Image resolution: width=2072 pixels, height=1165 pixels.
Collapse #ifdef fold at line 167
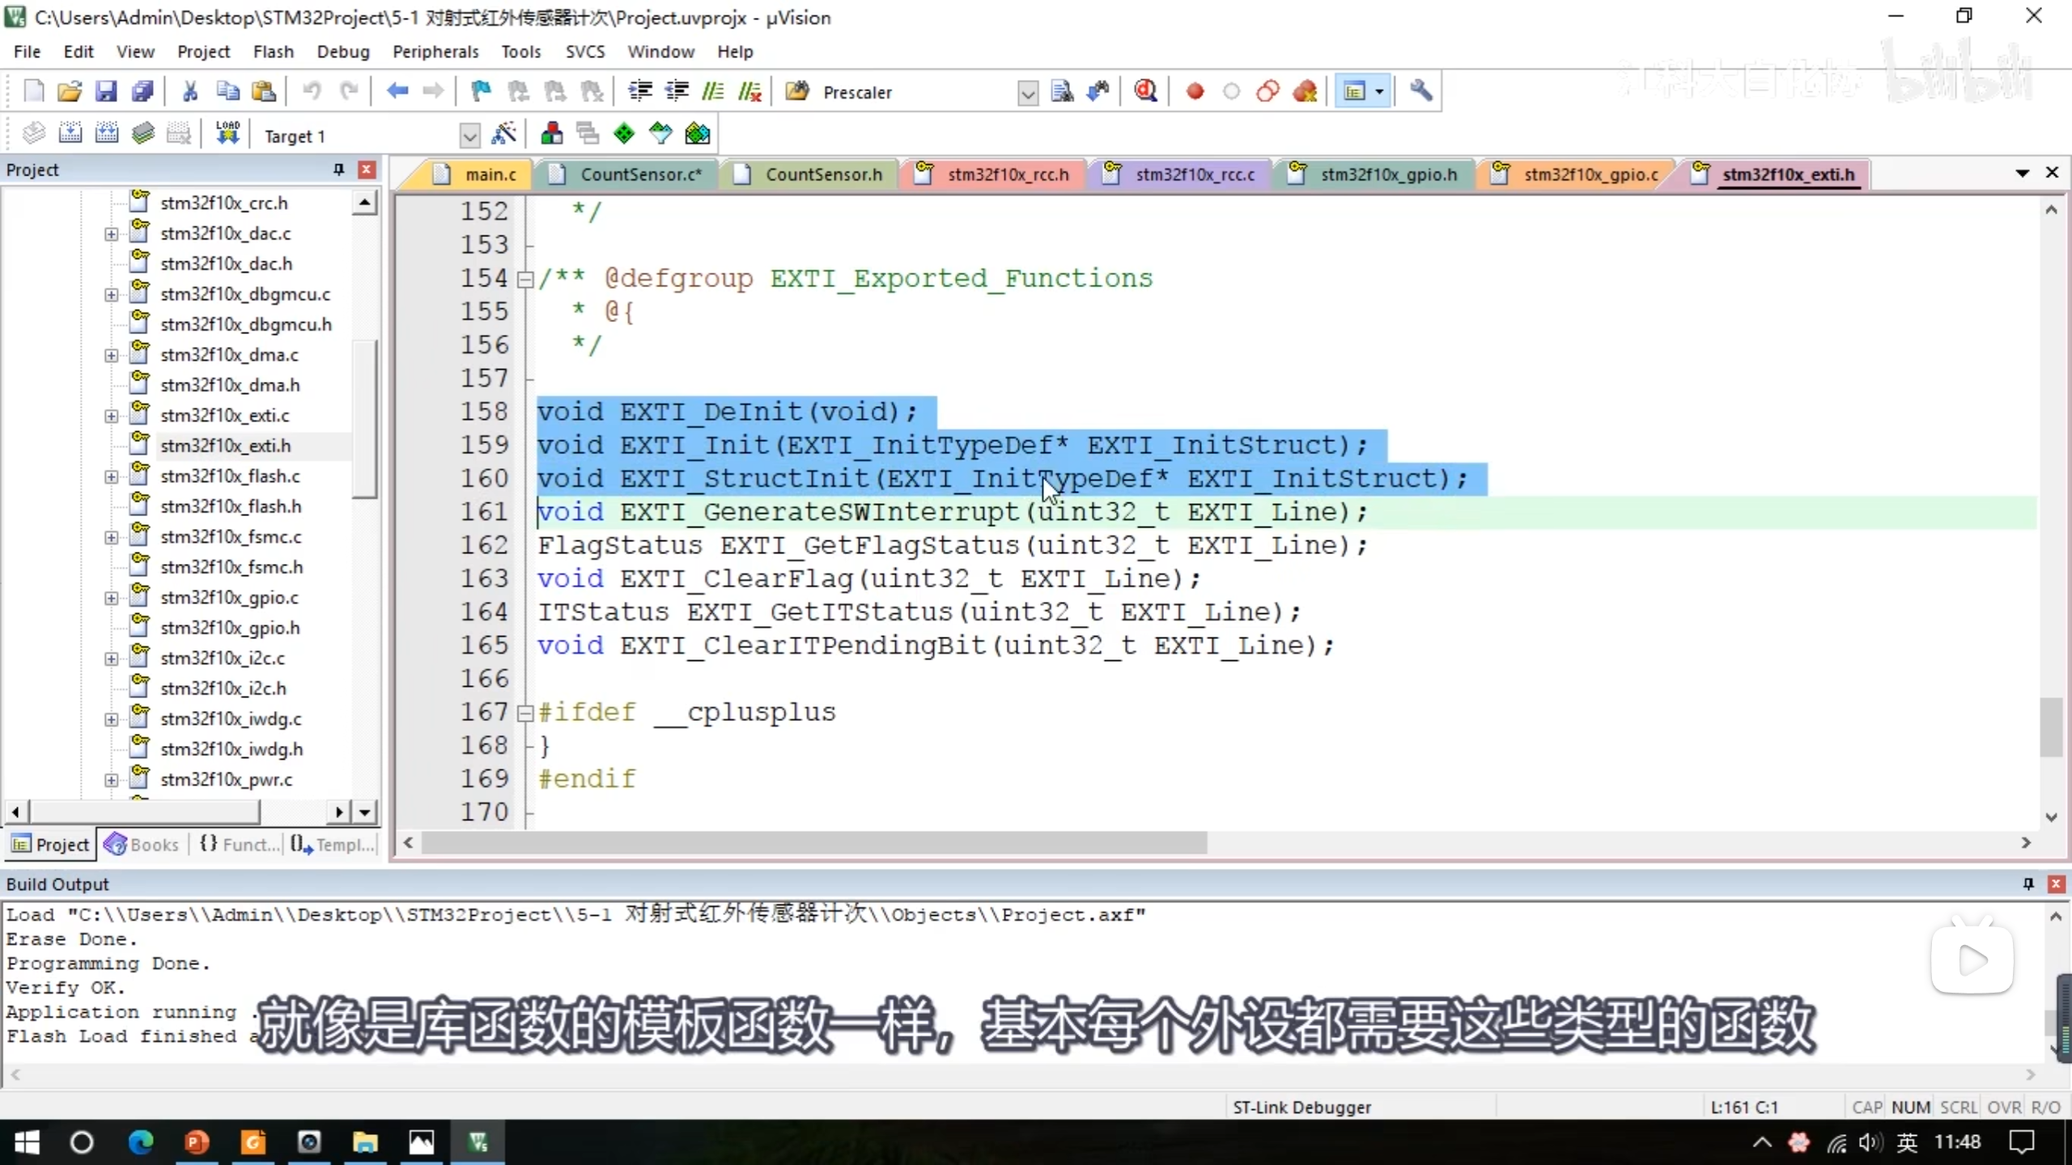525,713
